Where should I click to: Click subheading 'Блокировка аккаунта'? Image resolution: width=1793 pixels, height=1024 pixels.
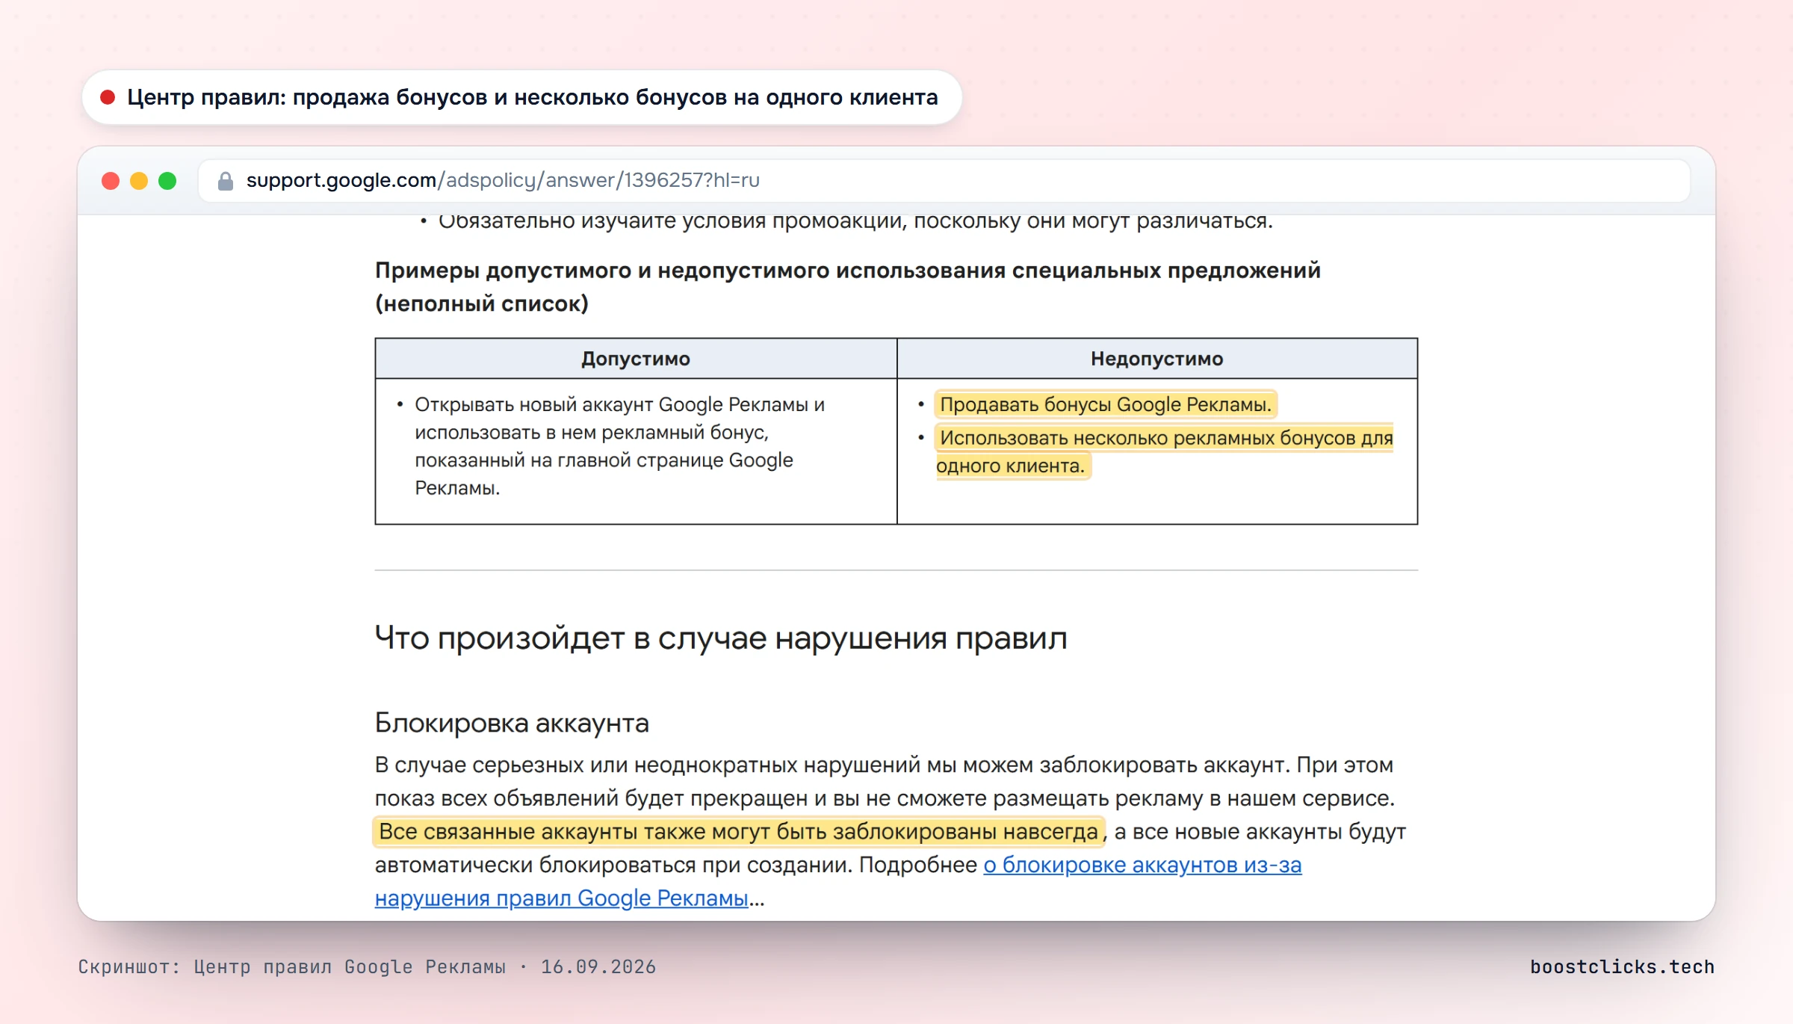[x=512, y=723]
